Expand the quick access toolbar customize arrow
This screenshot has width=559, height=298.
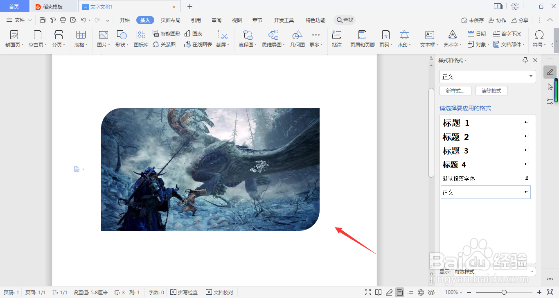point(108,20)
